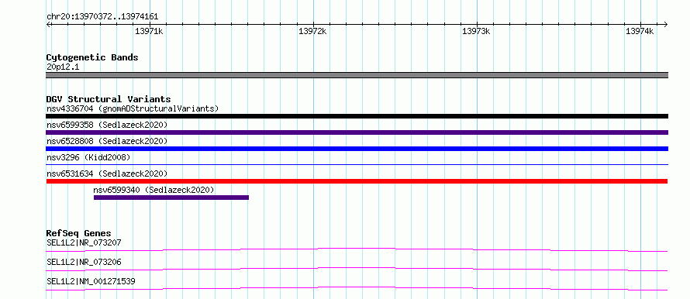
Task: Click the SEL1L2|NM_001271539 gene label
Action: 91,281
